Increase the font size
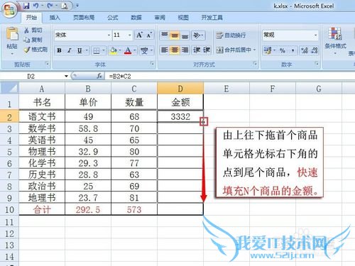Image resolution: width=355 pixels, height=266 pixels. coord(139,35)
